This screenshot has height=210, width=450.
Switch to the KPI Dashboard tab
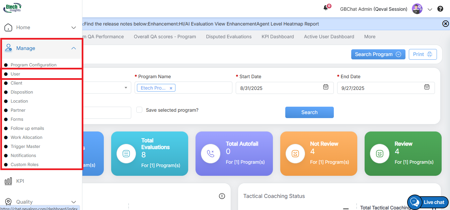pyautogui.click(x=278, y=37)
